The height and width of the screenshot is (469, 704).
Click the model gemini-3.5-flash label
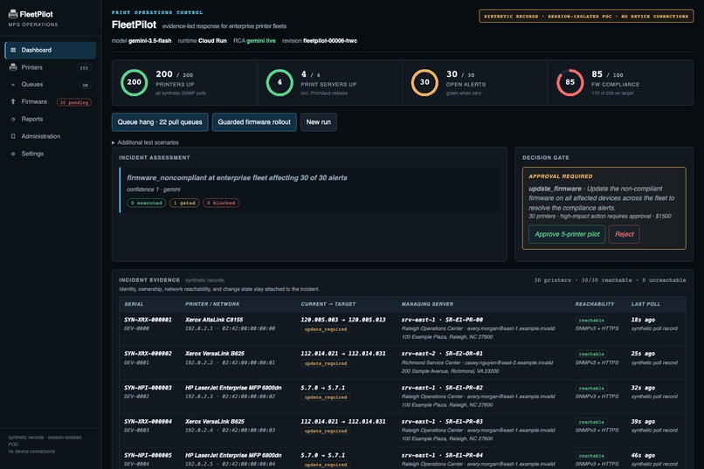pos(141,40)
